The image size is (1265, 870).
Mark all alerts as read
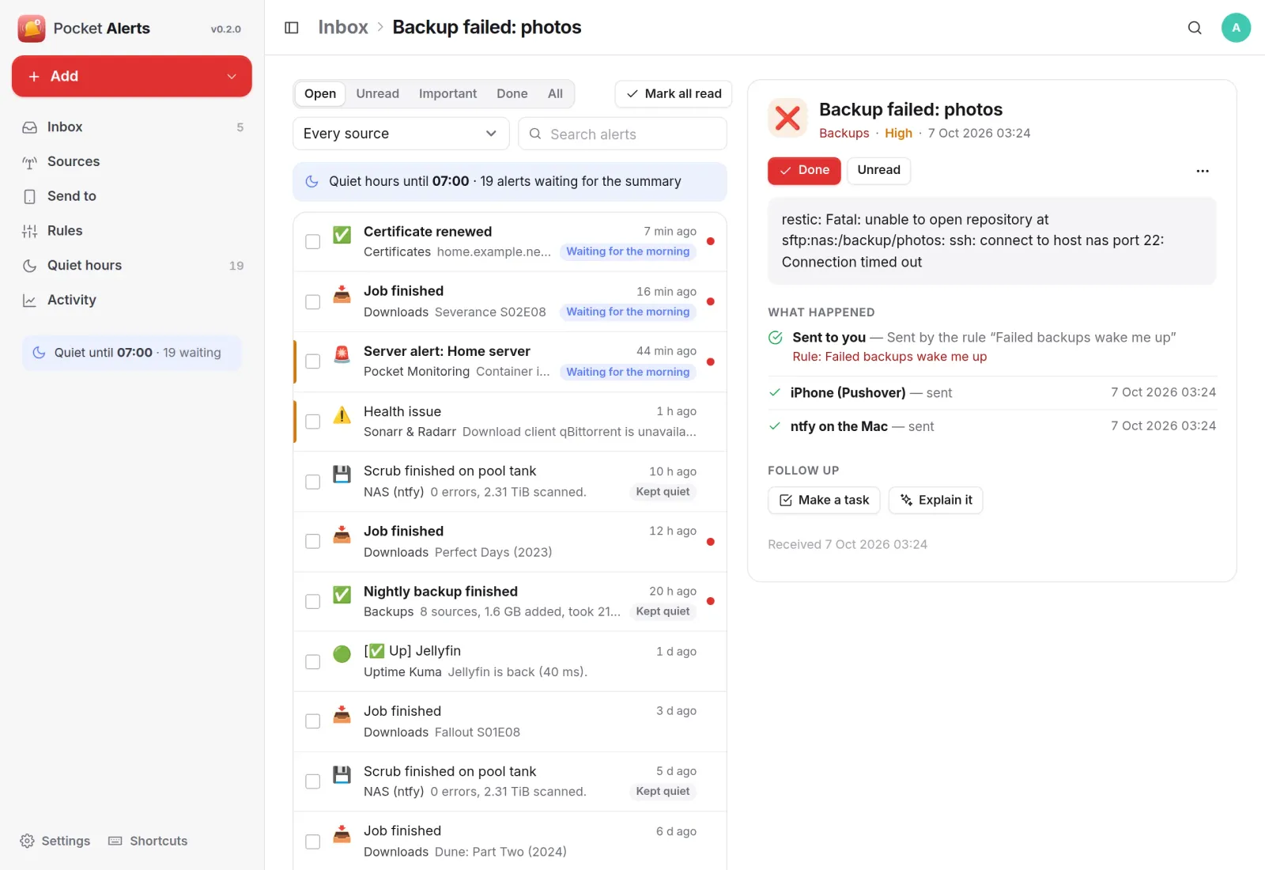[674, 93]
